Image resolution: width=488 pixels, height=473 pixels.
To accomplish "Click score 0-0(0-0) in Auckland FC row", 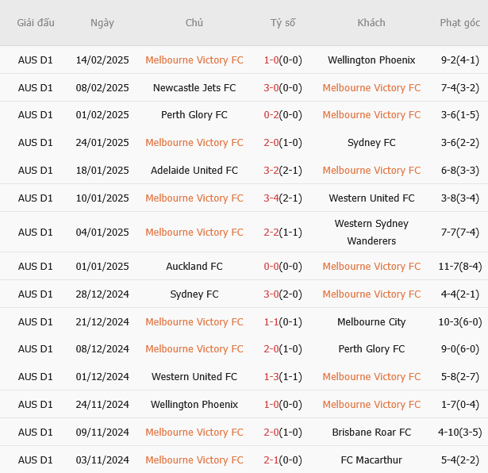I will [x=283, y=267].
